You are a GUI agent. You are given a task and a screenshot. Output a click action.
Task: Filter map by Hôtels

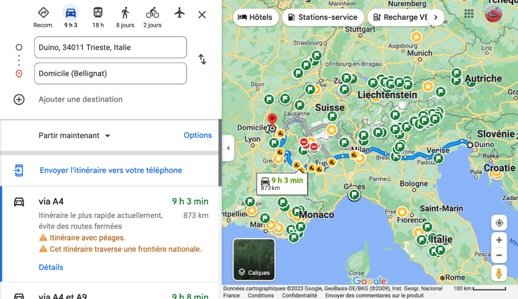coord(255,17)
